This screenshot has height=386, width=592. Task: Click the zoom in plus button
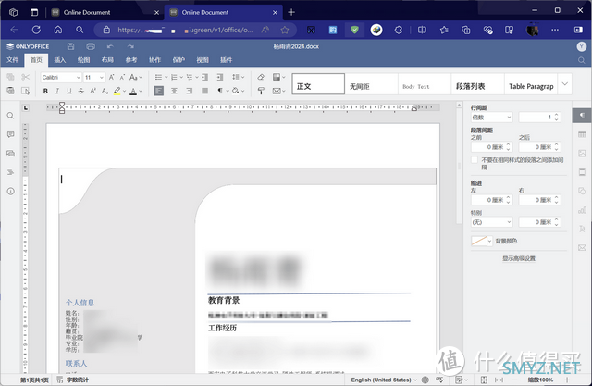(567, 380)
